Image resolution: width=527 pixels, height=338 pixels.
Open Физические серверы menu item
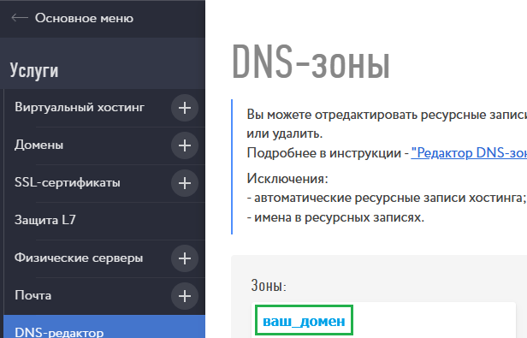(79, 258)
